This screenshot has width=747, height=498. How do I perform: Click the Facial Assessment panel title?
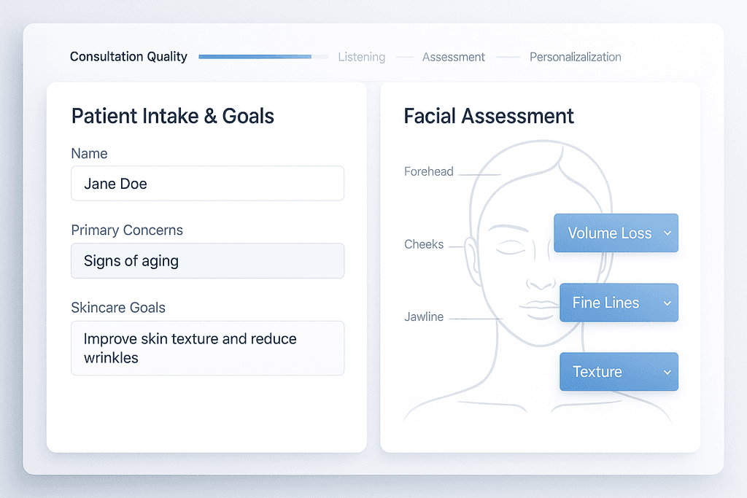click(489, 116)
